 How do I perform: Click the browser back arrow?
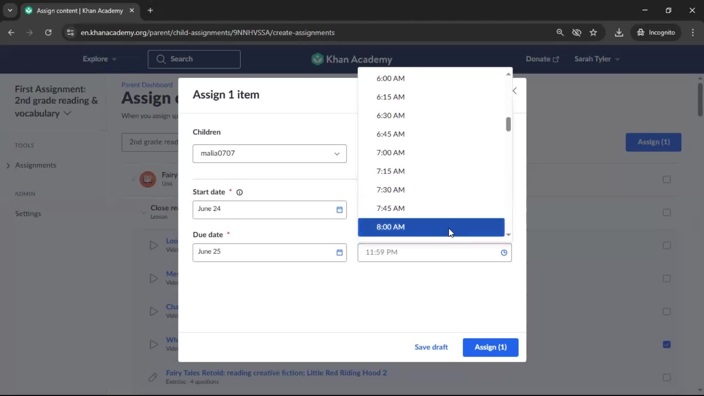pos(11,33)
